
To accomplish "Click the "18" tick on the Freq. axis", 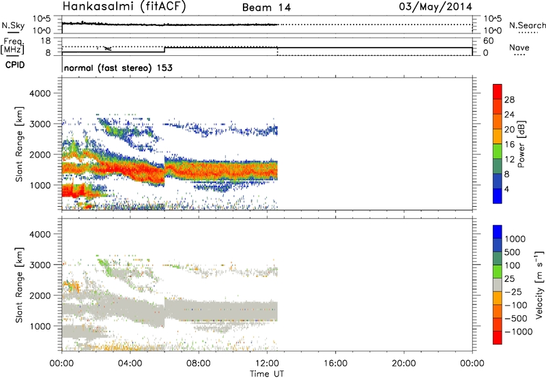I will [x=46, y=41].
